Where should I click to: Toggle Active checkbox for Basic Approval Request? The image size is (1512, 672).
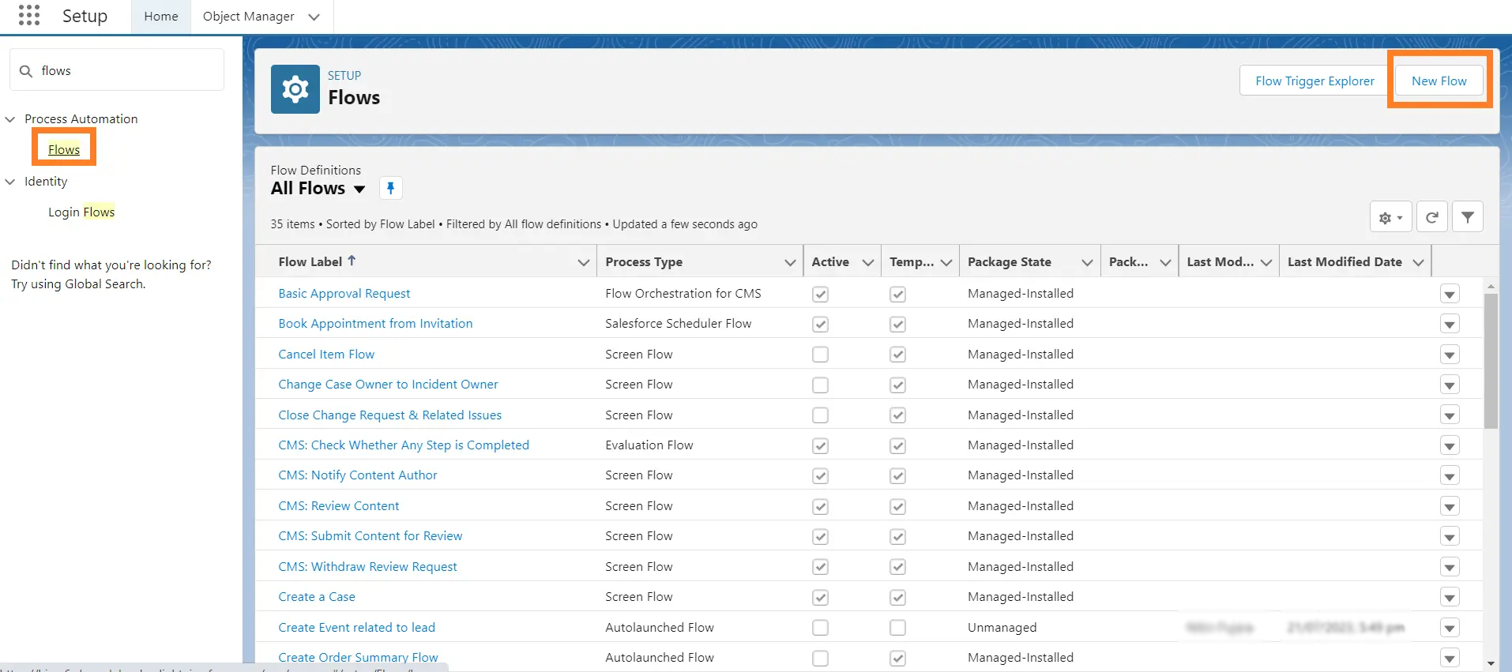tap(820, 295)
